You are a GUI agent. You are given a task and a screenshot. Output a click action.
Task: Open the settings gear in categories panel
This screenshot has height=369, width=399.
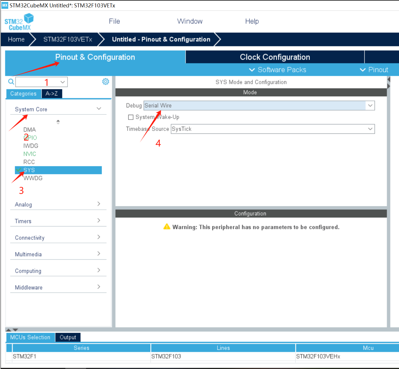106,82
